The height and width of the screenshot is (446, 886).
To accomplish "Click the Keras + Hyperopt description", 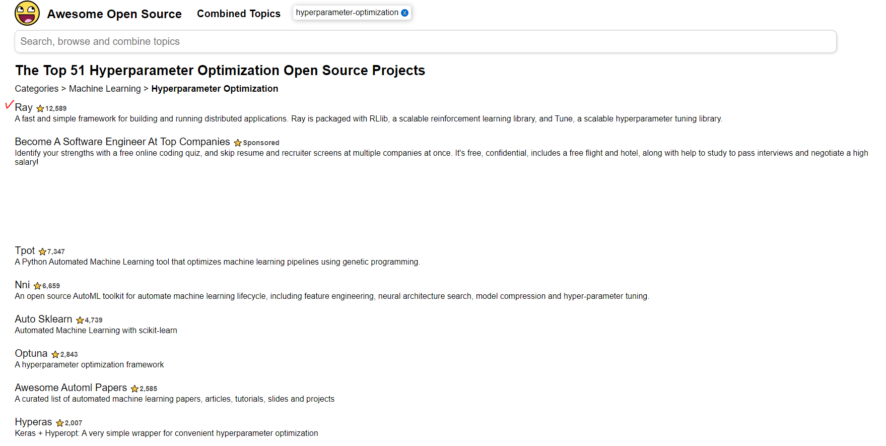I will [x=167, y=433].
